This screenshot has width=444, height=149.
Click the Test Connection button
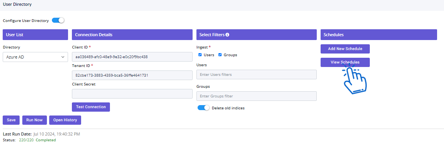[x=91, y=107]
